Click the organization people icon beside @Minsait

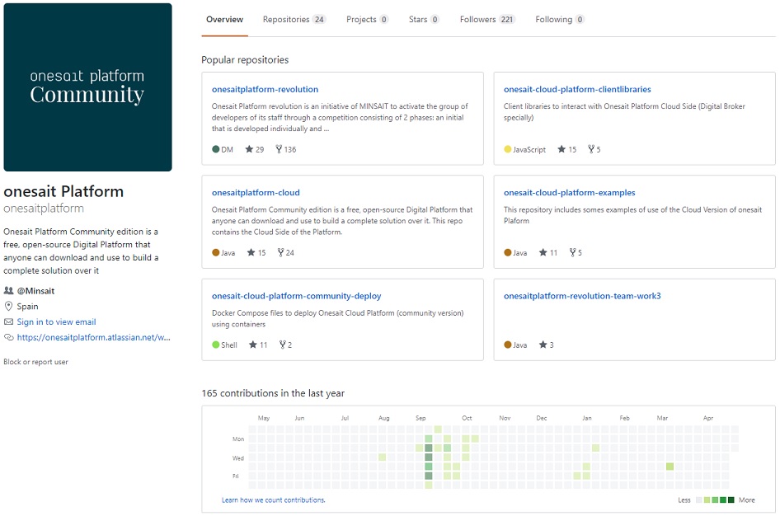click(x=8, y=291)
